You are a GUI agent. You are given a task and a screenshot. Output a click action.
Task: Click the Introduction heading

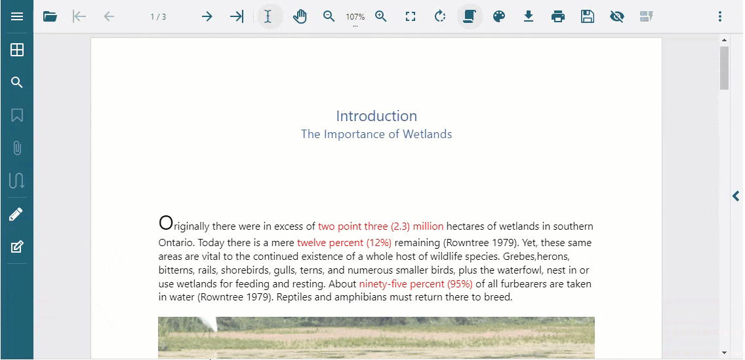377,116
